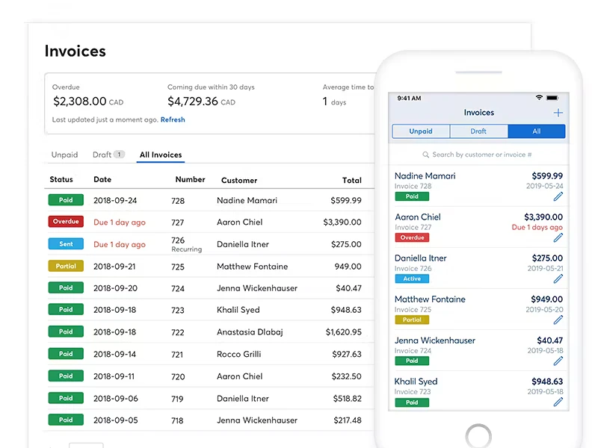Click the edit pencil for Jenna Wickenhauser invoice 724

(558, 361)
